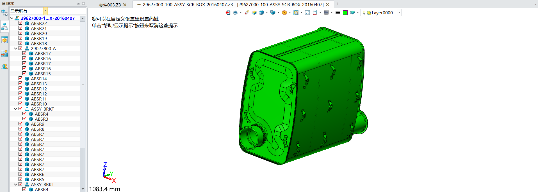
Task: Click the blue shaded cube display icon
Action: pos(261,13)
